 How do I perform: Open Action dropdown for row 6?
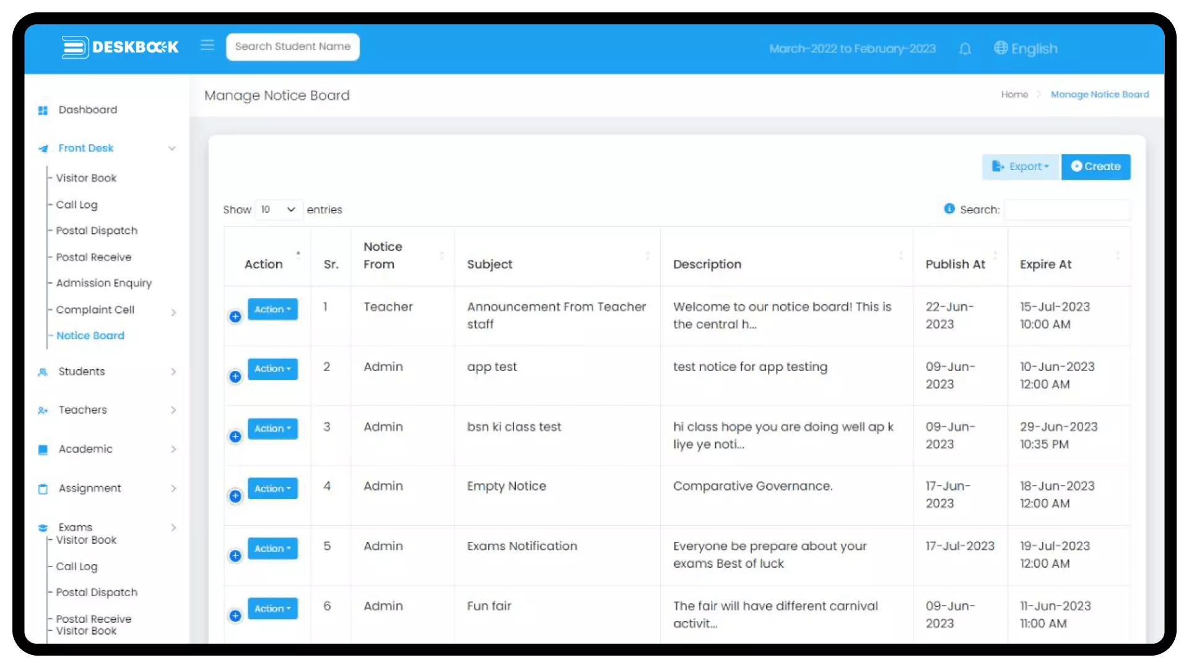coord(272,609)
